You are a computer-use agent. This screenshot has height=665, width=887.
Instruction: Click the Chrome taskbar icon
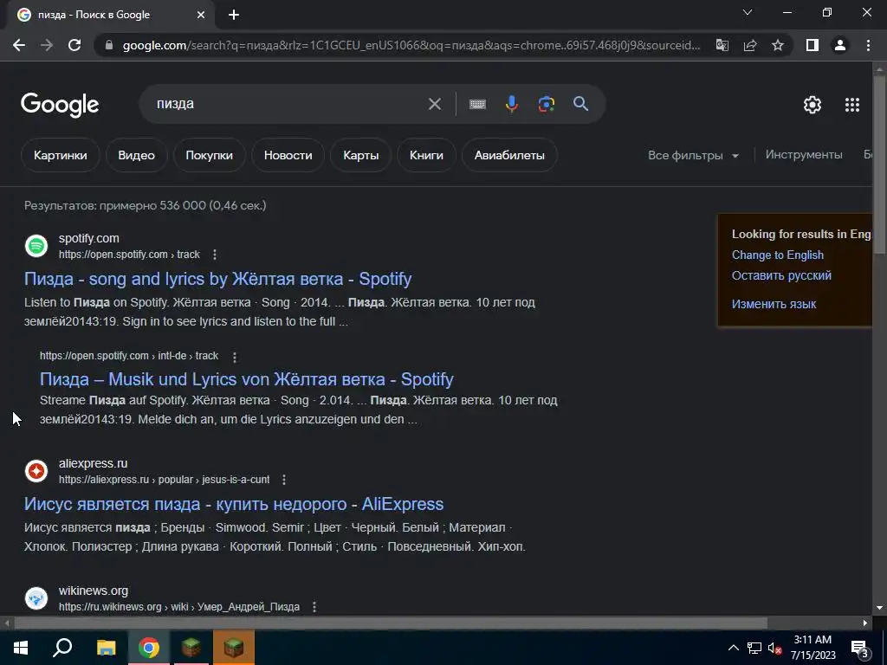149,648
